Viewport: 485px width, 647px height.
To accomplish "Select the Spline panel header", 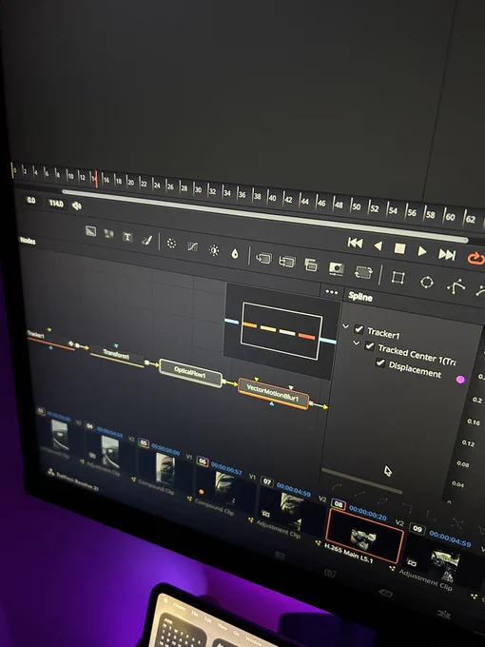I will tap(360, 296).
